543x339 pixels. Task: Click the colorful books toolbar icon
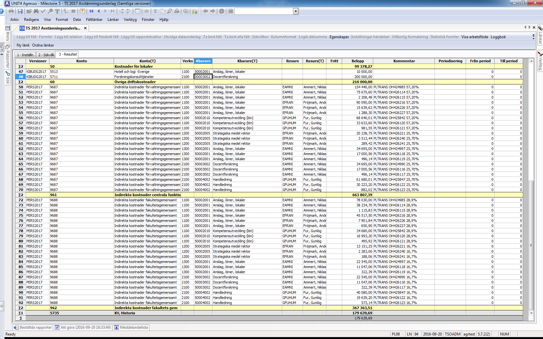[x=194, y=11]
